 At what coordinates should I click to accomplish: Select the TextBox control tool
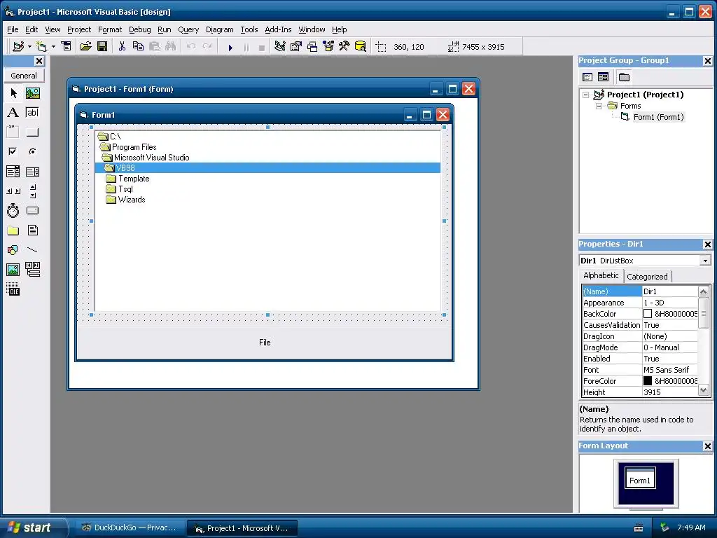pyautogui.click(x=32, y=113)
